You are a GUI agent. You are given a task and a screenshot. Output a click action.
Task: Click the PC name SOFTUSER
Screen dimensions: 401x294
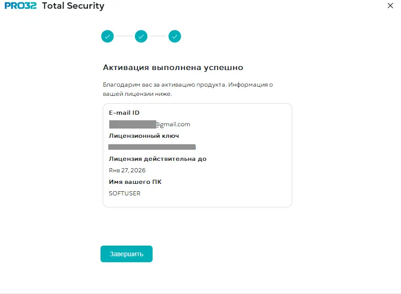point(124,193)
